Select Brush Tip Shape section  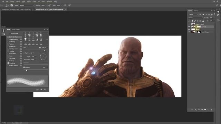(15, 37)
